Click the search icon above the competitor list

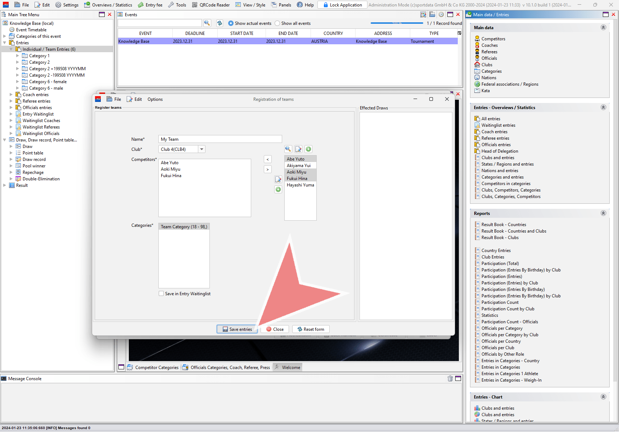tap(288, 149)
